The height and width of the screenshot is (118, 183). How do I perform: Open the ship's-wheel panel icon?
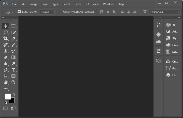(x=158, y=35)
